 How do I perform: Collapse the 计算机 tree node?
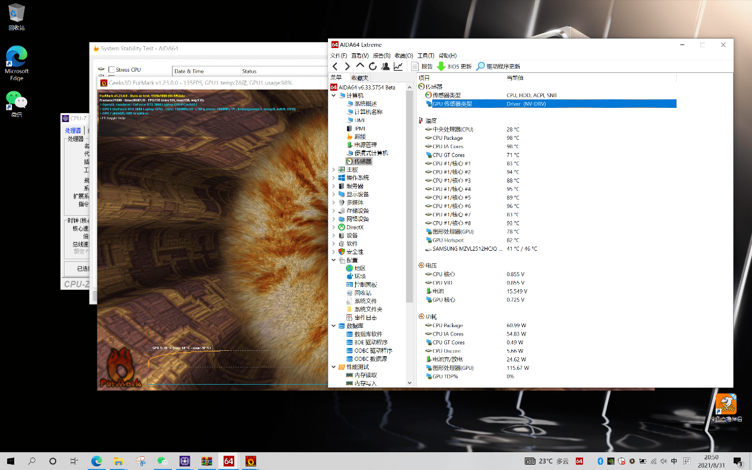pyautogui.click(x=333, y=95)
